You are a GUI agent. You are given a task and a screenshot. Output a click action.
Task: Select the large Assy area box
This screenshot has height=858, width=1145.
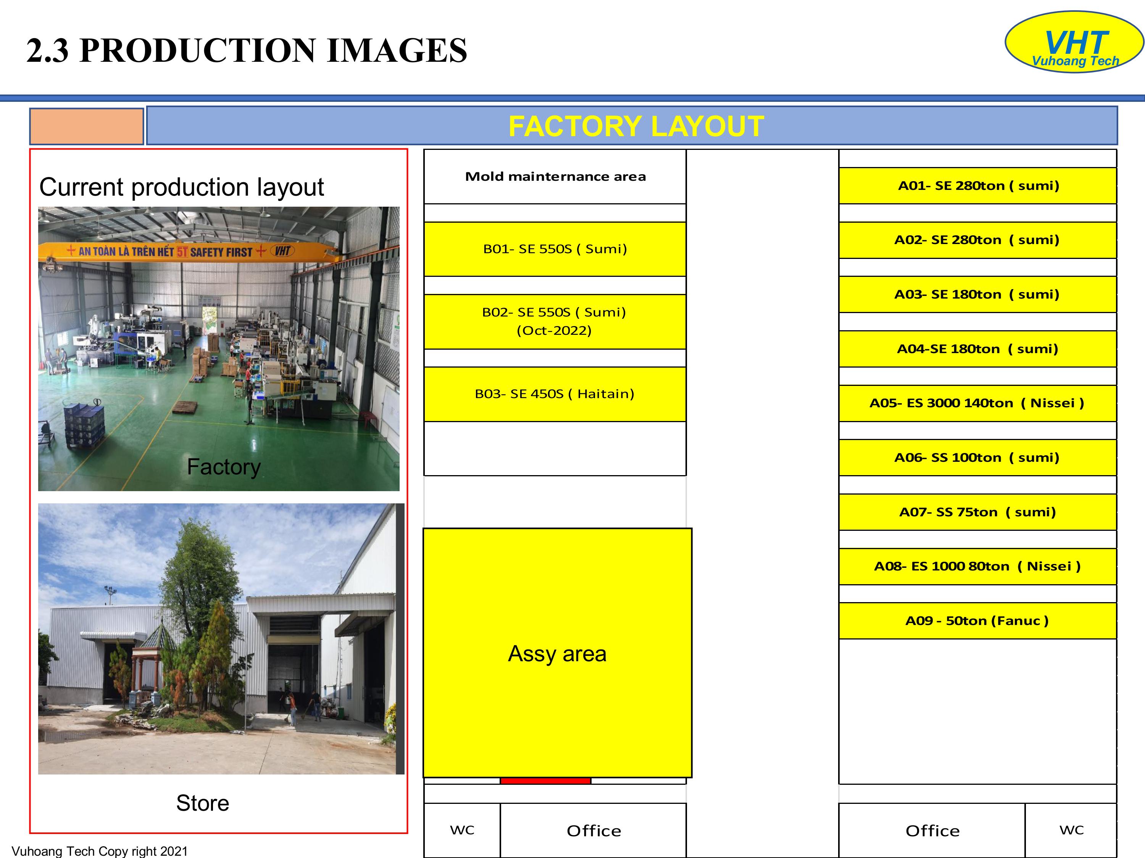click(x=558, y=653)
